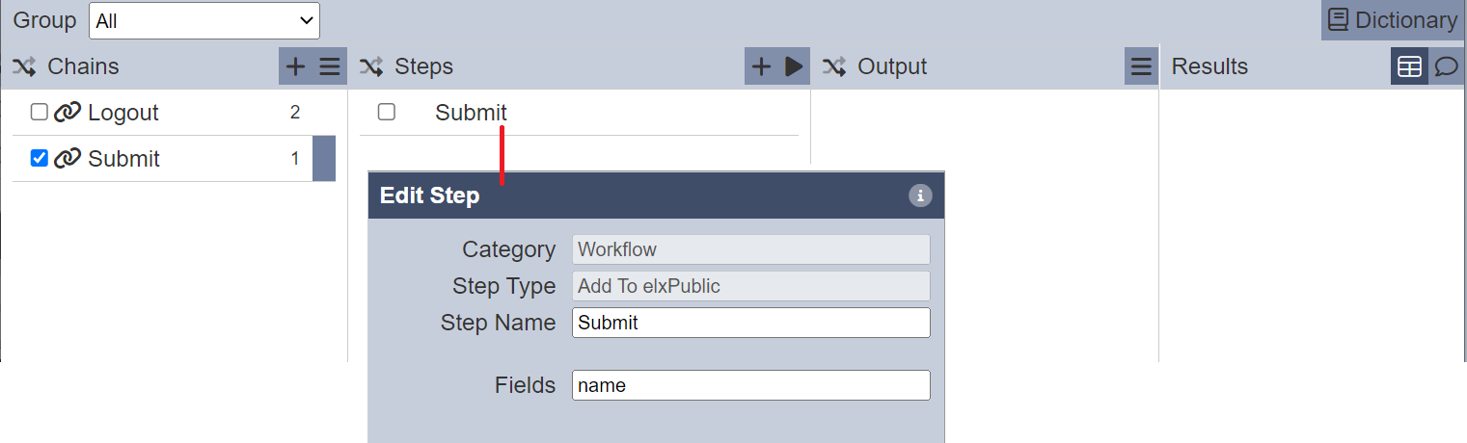The image size is (1467, 443).
Task: Open the Output panel menu icon
Action: click(x=1141, y=66)
